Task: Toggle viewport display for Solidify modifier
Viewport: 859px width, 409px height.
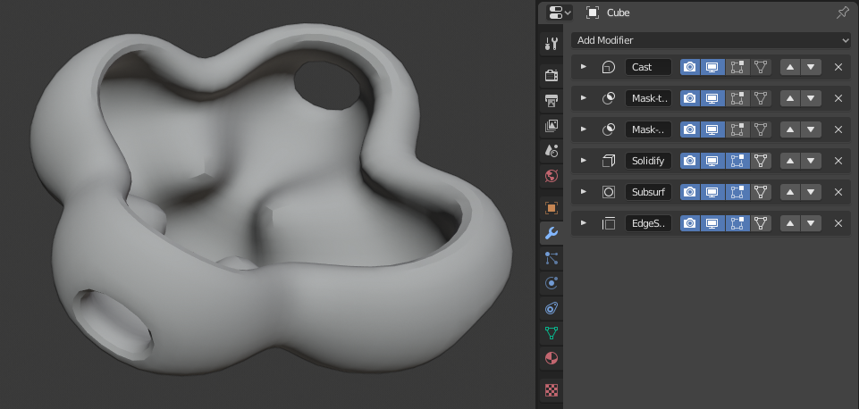Action: tap(712, 161)
